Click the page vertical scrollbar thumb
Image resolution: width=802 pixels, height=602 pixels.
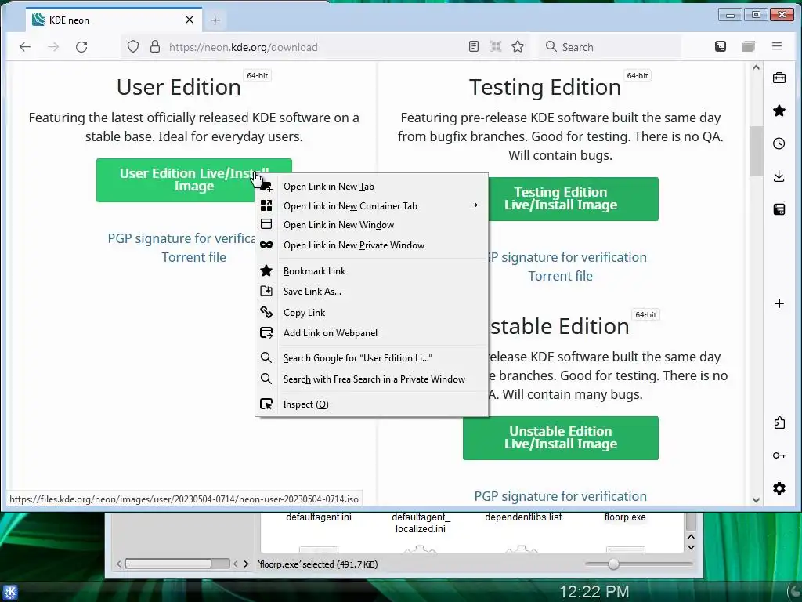pos(756,150)
